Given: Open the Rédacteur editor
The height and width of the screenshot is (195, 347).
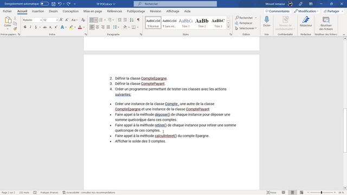Looking at the screenshot, I should 306,22.
